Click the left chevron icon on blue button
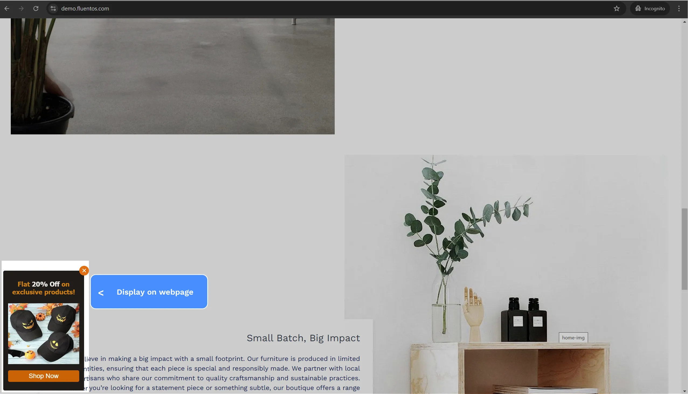Image resolution: width=688 pixels, height=394 pixels. (x=101, y=292)
